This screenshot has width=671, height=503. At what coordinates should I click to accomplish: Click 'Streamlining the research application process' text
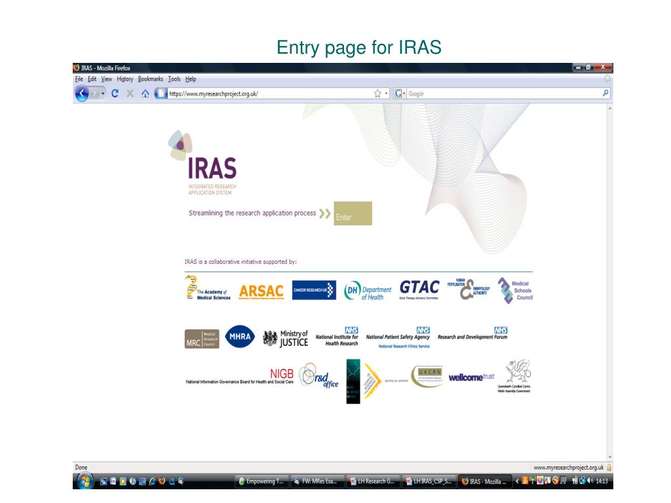pyautogui.click(x=252, y=213)
